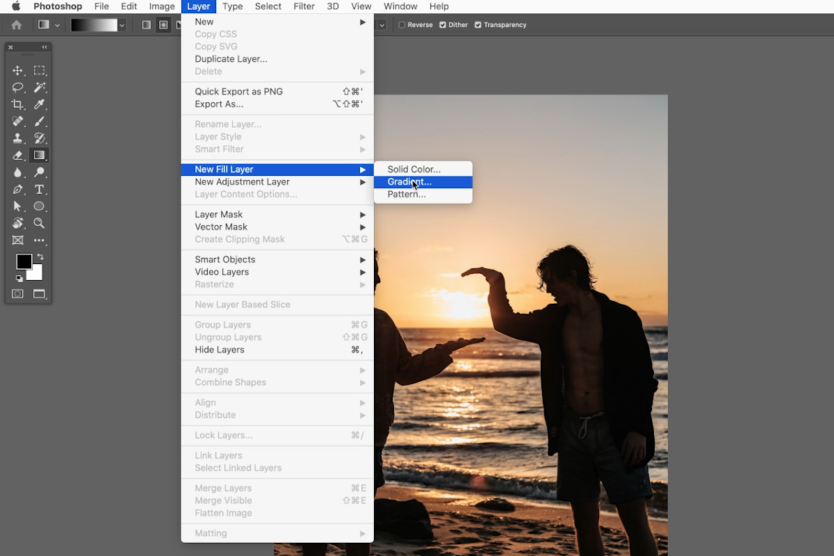
Task: Click the foreground color swatch
Action: pos(23,263)
